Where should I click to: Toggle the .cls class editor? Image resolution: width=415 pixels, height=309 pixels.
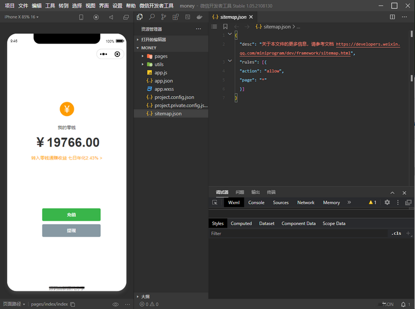[x=396, y=233]
